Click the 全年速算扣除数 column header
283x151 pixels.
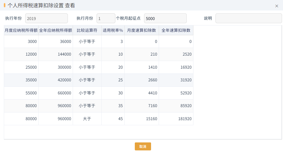[176, 30]
